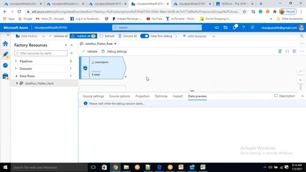
Task: Select the dataflow_Flatten_Rank editor tab
Action: click(x=98, y=43)
